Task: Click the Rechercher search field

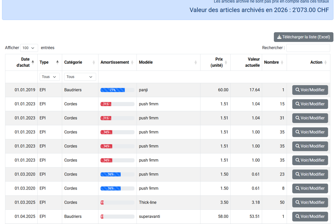Action: (x=308, y=48)
